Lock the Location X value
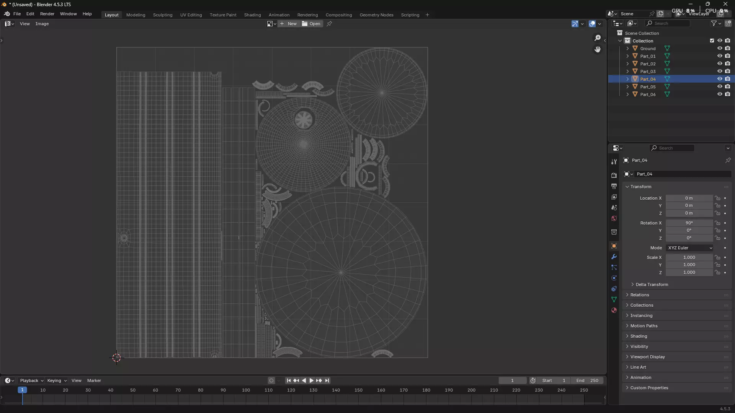Image resolution: width=735 pixels, height=413 pixels. tap(718, 198)
